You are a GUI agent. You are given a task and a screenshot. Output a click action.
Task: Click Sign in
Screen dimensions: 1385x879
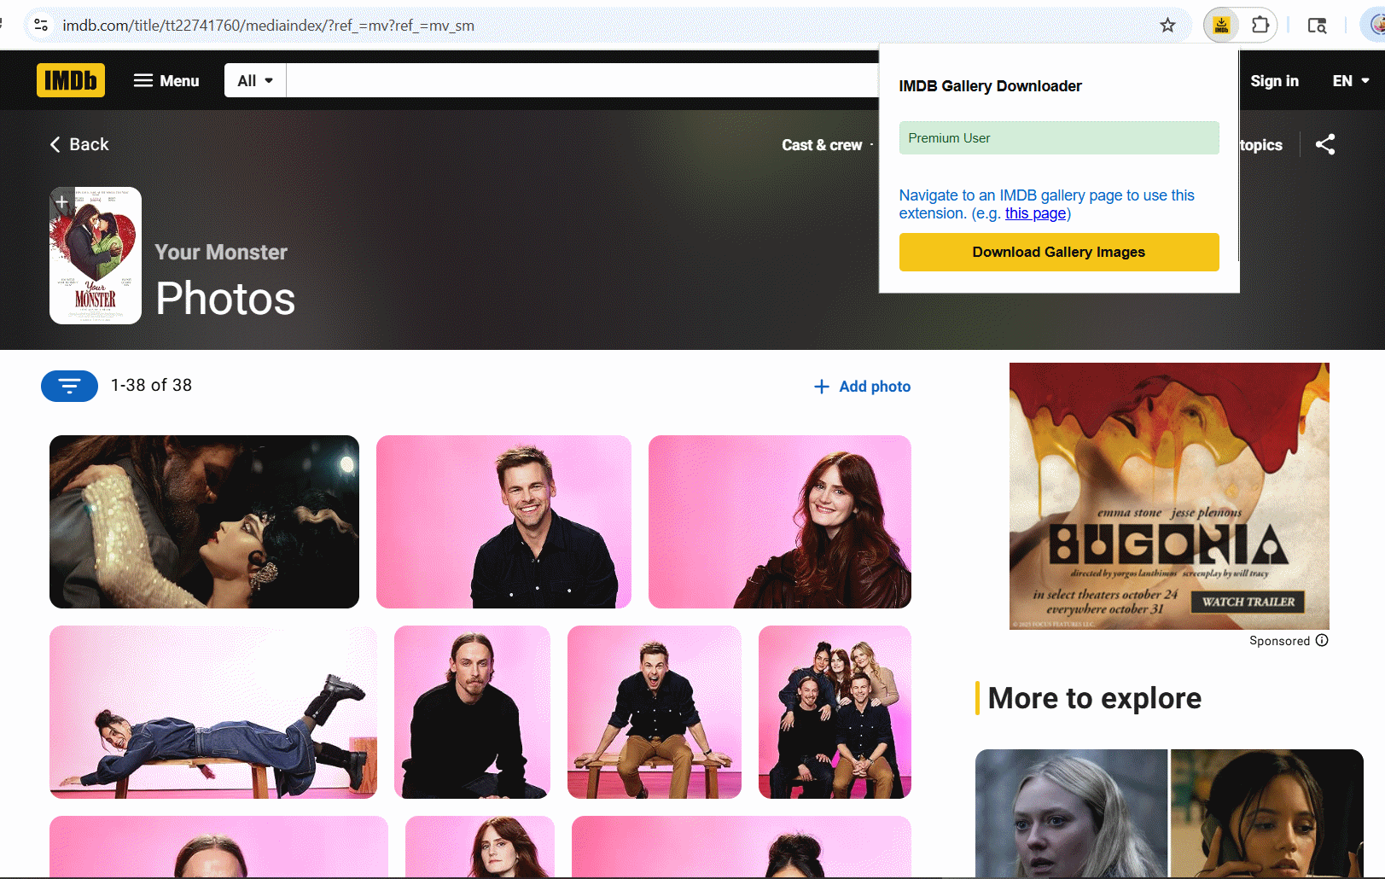(1274, 80)
